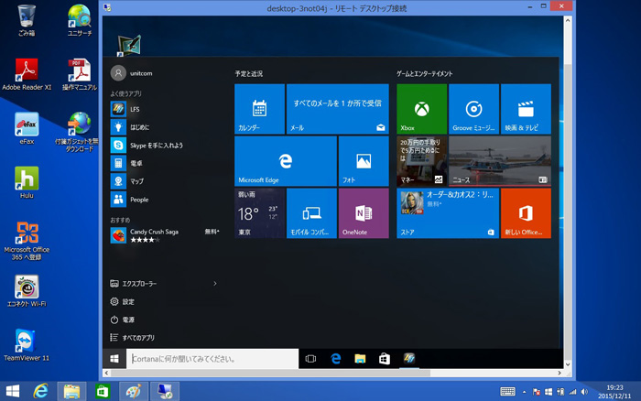Open the People app

click(x=164, y=200)
